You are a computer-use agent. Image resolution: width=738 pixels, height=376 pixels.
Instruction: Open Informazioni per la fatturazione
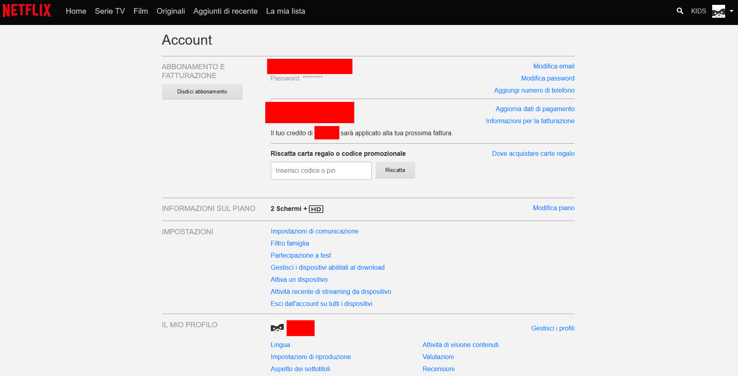click(x=530, y=121)
